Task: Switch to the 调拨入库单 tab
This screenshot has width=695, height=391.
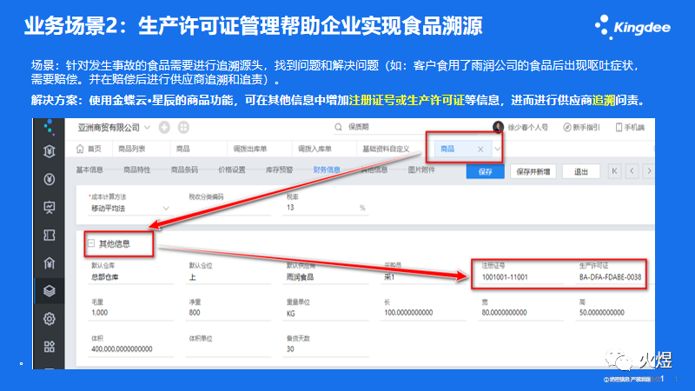Action: coord(314,149)
